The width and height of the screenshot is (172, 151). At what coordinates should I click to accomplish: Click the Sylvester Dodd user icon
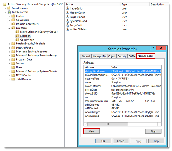(x=68, y=21)
